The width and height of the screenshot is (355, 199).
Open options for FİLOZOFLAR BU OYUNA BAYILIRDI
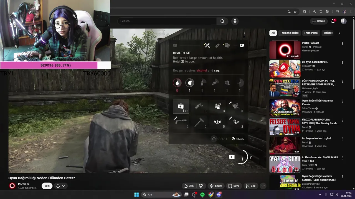click(x=342, y=120)
